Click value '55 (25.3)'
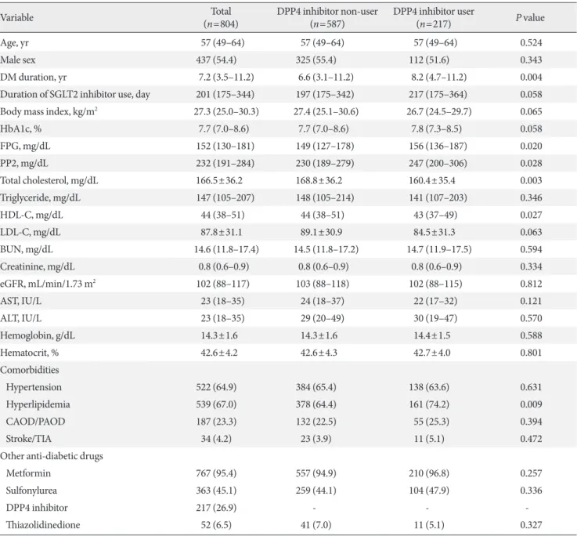 pyautogui.click(x=431, y=422)
